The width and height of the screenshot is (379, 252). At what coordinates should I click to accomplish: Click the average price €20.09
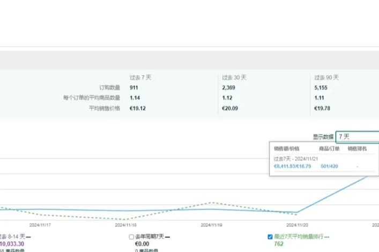[x=230, y=108]
